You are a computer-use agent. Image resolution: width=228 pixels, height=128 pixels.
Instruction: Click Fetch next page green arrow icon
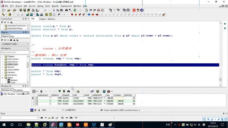click(x=59, y=91)
